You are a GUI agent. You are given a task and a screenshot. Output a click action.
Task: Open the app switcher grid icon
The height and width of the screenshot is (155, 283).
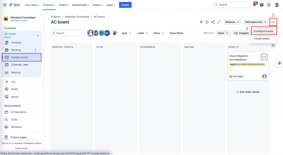point(5,5)
